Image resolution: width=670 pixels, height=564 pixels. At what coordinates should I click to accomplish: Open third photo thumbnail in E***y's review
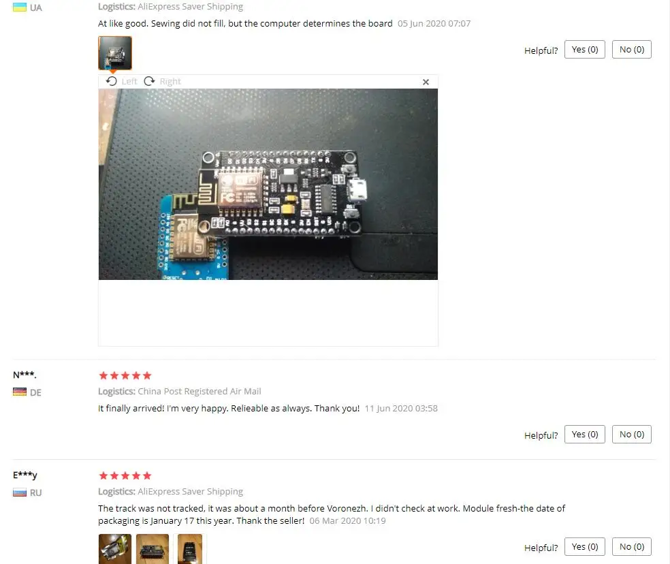pyautogui.click(x=190, y=549)
